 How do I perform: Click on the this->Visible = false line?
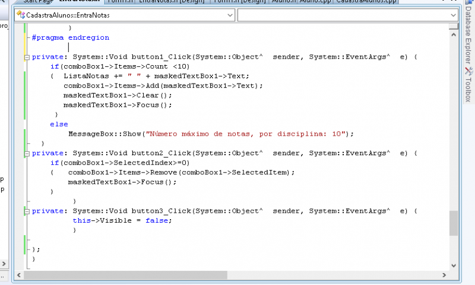click(122, 220)
